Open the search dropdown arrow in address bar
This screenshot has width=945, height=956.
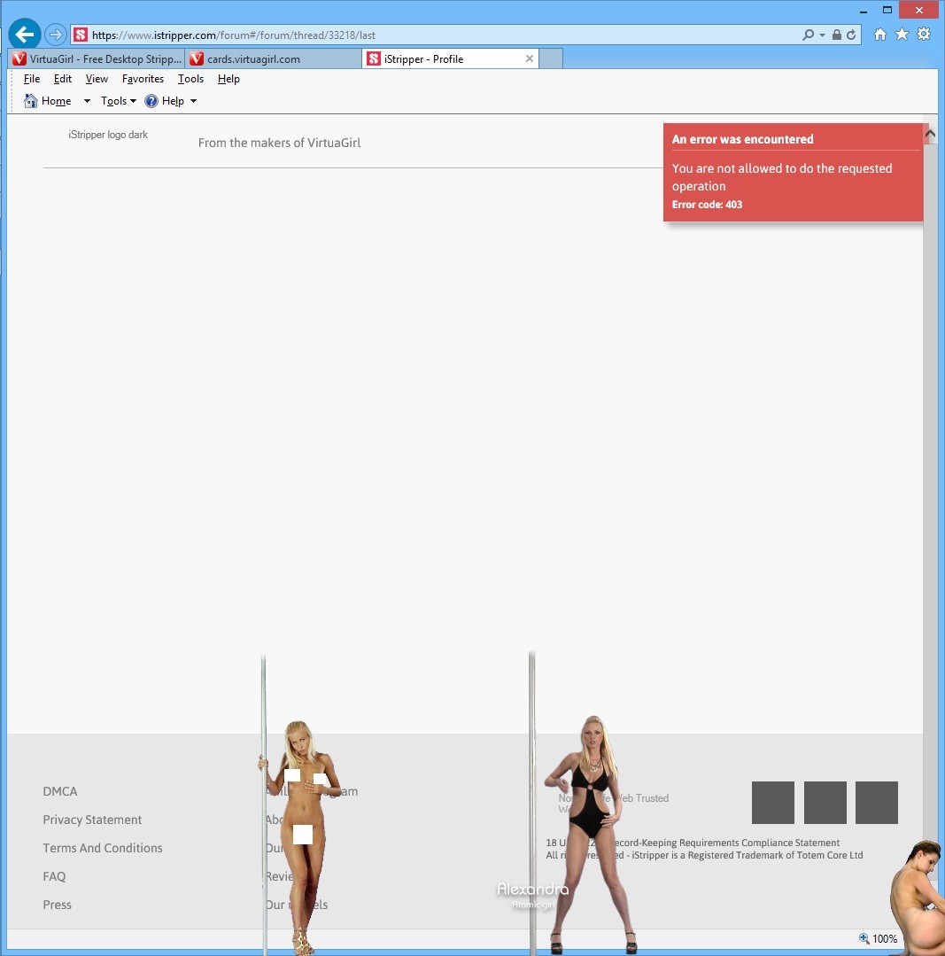pos(822,35)
